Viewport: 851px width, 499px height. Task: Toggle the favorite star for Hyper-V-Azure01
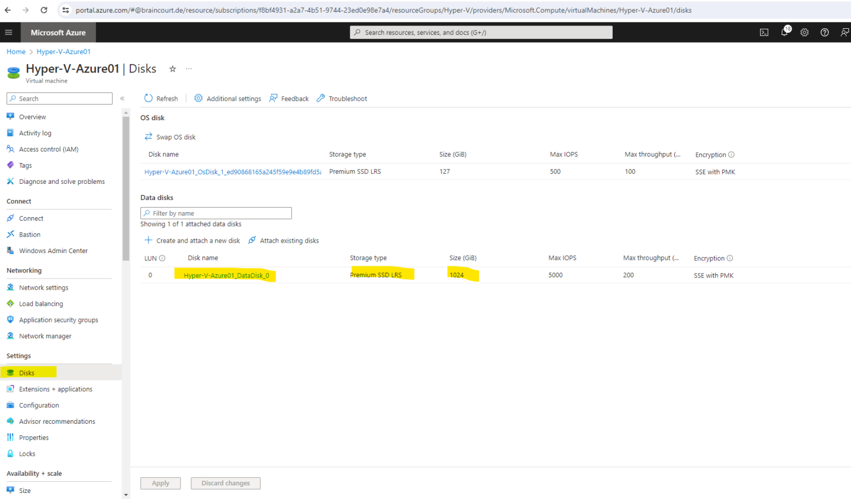point(172,69)
